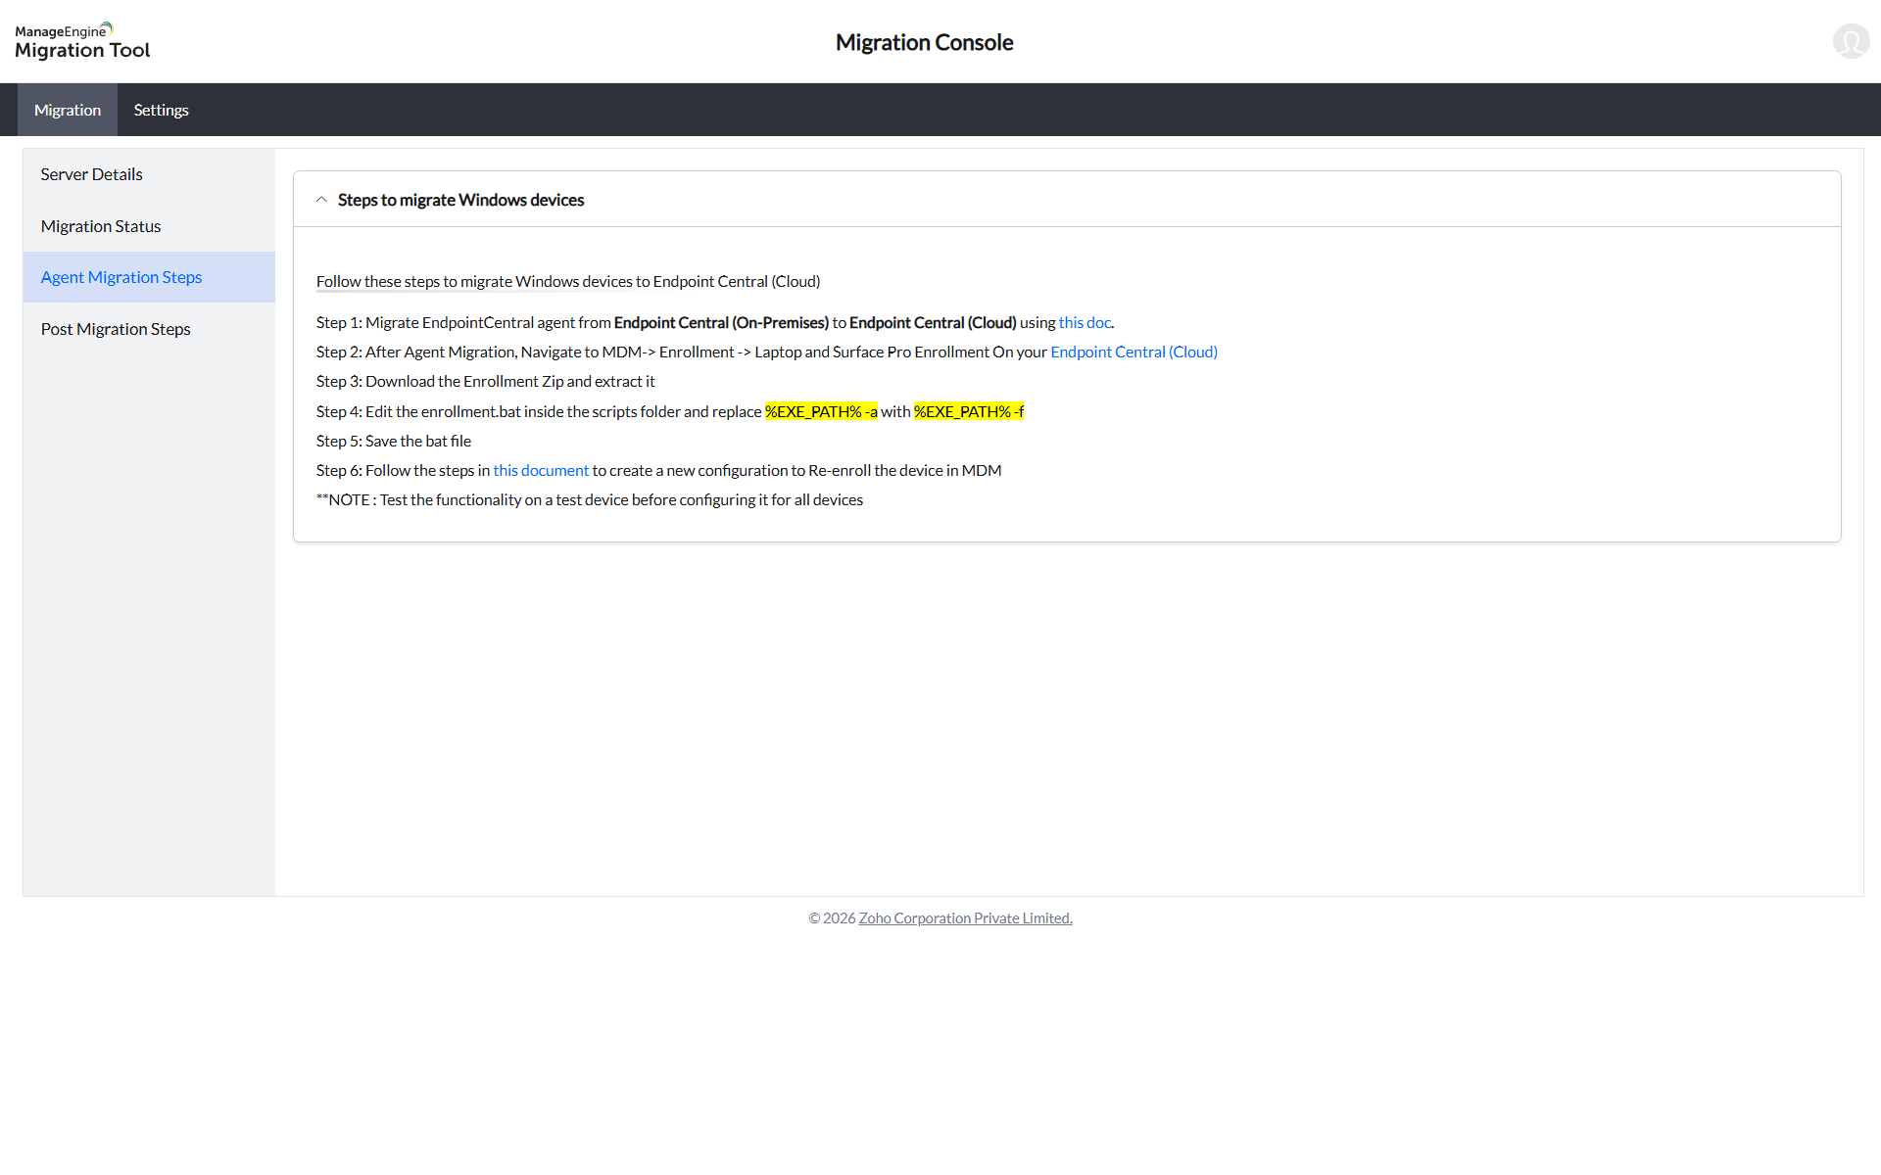This screenshot has height=1175, width=1881.
Task: Collapse the Windows devices steps chevron
Action: (321, 200)
